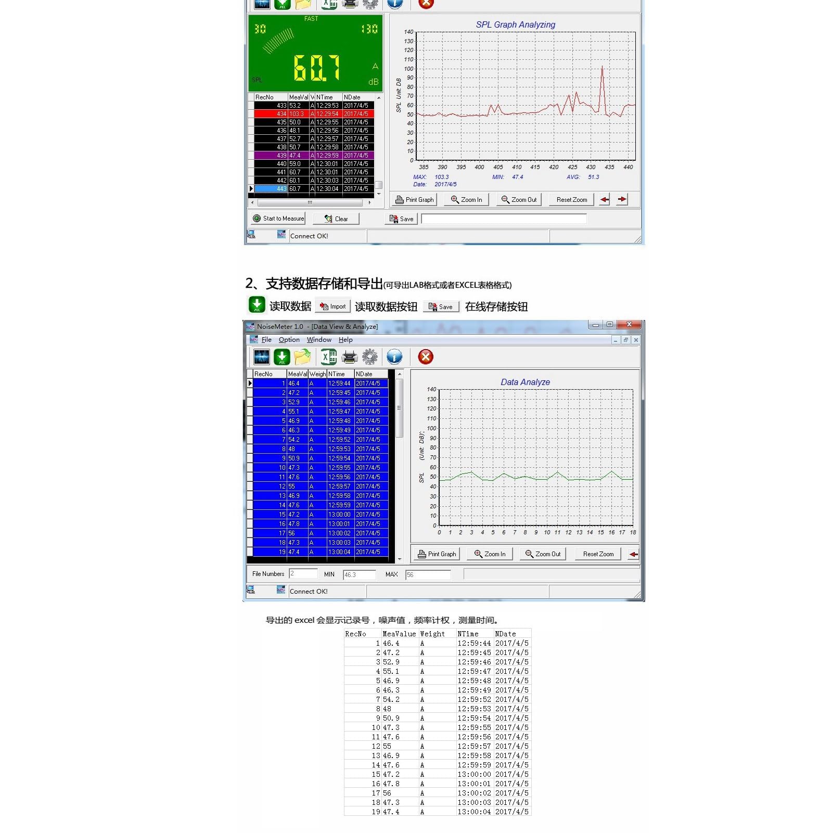Select Data View row 4 with value 55.1
833x833 pixels.
coord(321,412)
